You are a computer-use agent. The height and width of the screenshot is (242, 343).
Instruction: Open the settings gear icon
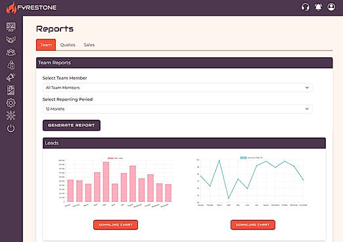pos(11,103)
